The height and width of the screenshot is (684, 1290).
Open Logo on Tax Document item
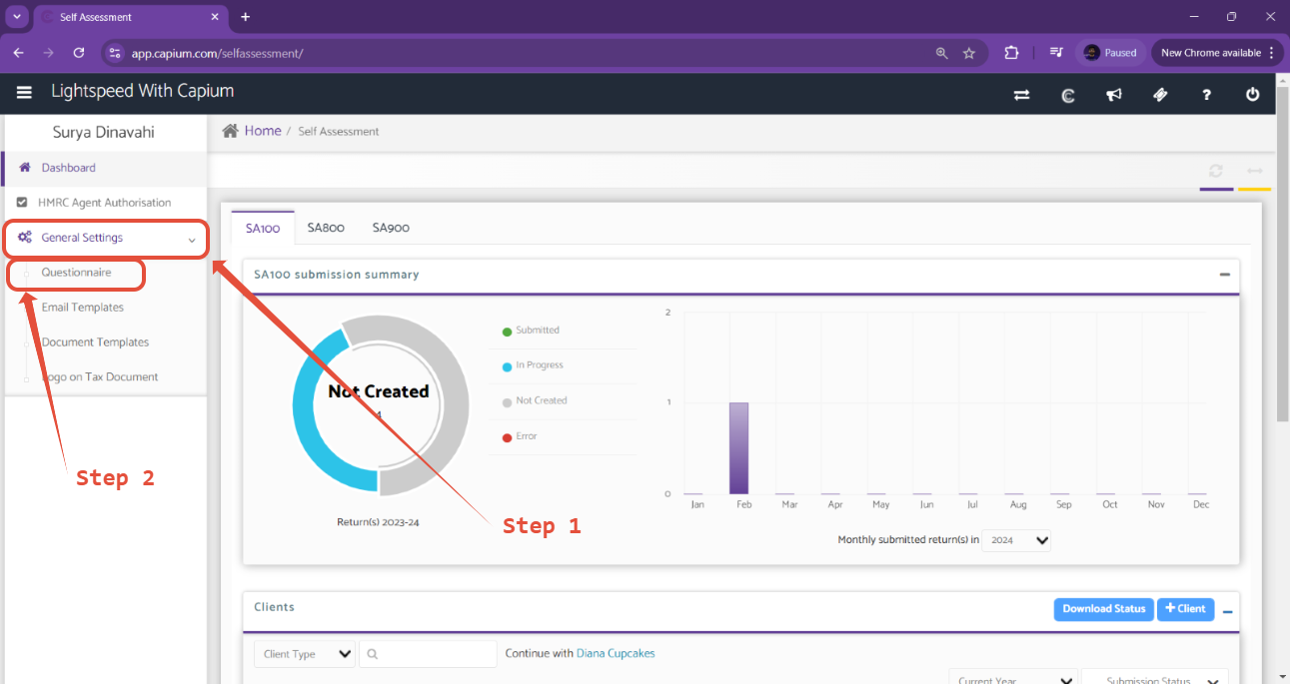point(100,377)
